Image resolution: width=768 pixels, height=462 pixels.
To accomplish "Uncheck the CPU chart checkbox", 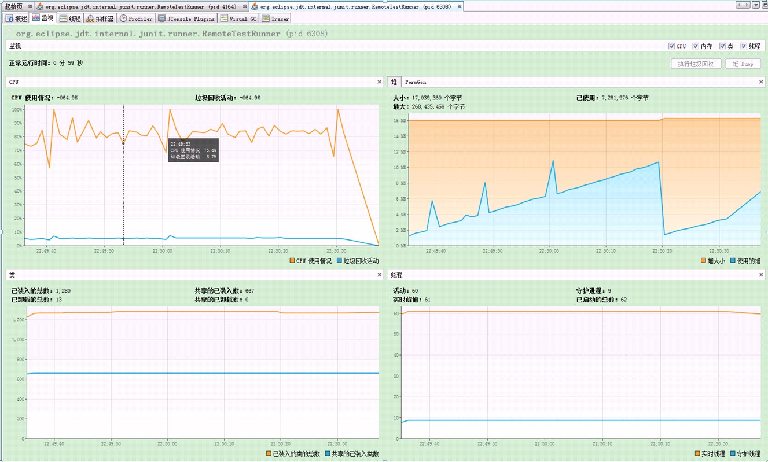I will [671, 46].
